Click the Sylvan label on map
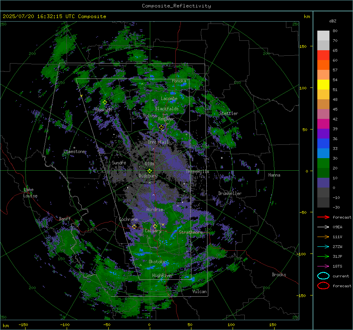This screenshot has width=353, height=330. 150,116
